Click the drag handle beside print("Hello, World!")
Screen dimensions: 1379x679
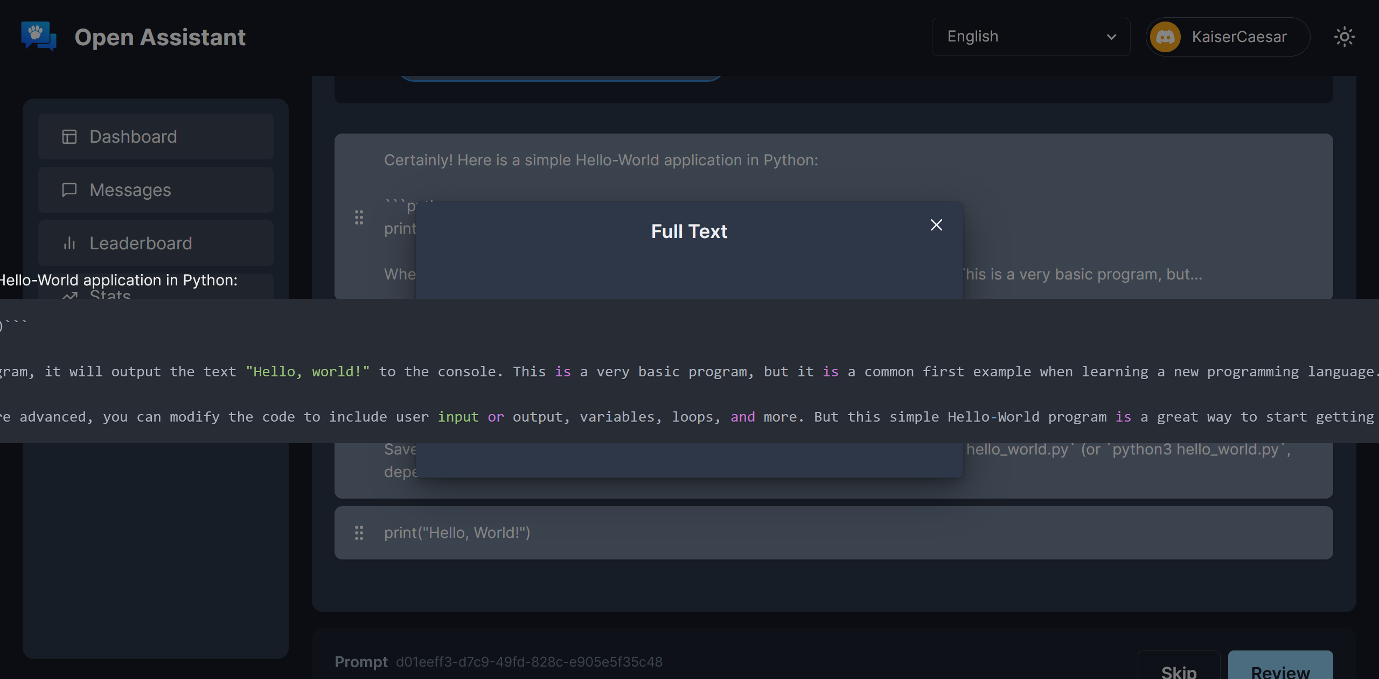[359, 533]
